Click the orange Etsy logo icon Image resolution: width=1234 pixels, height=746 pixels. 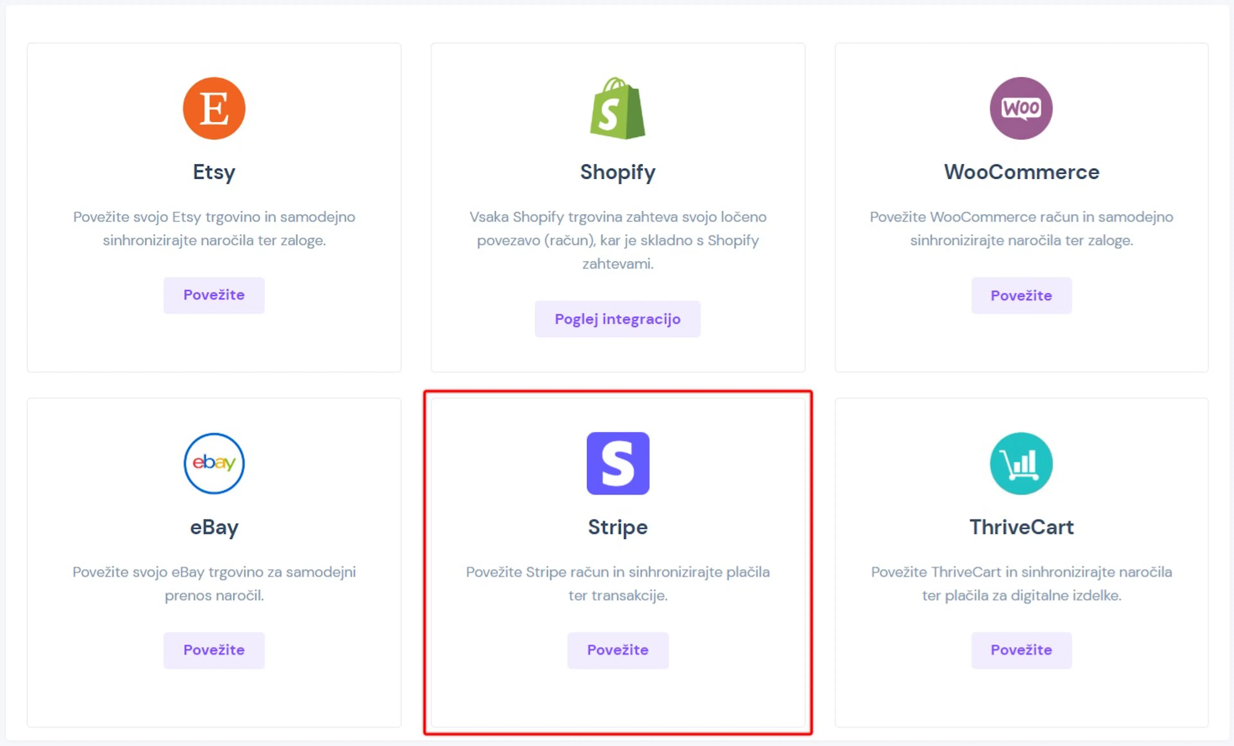click(214, 108)
